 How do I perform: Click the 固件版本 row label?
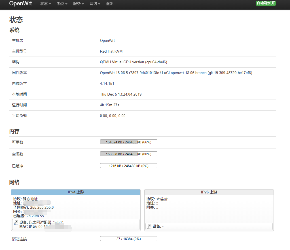click(x=20, y=73)
